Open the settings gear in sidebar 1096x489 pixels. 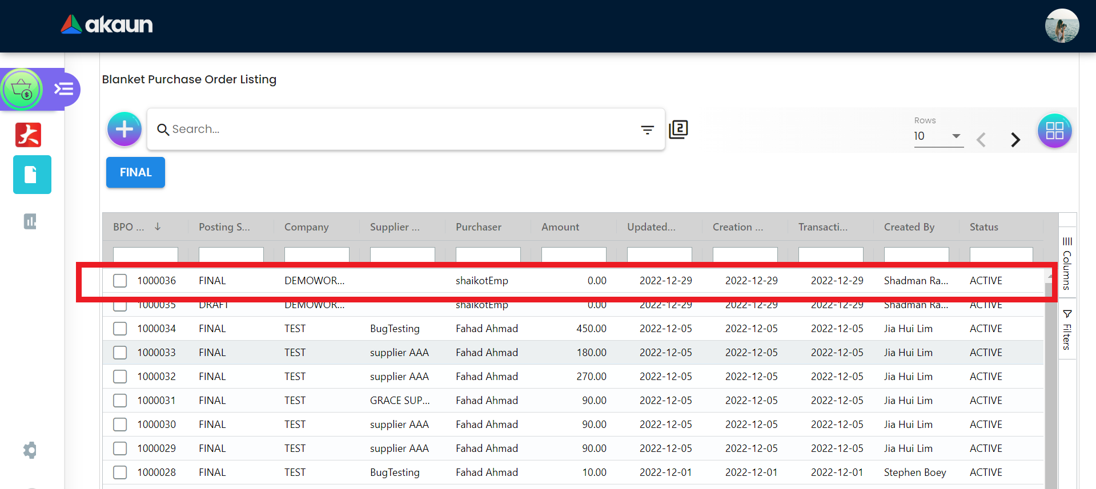pyautogui.click(x=30, y=450)
